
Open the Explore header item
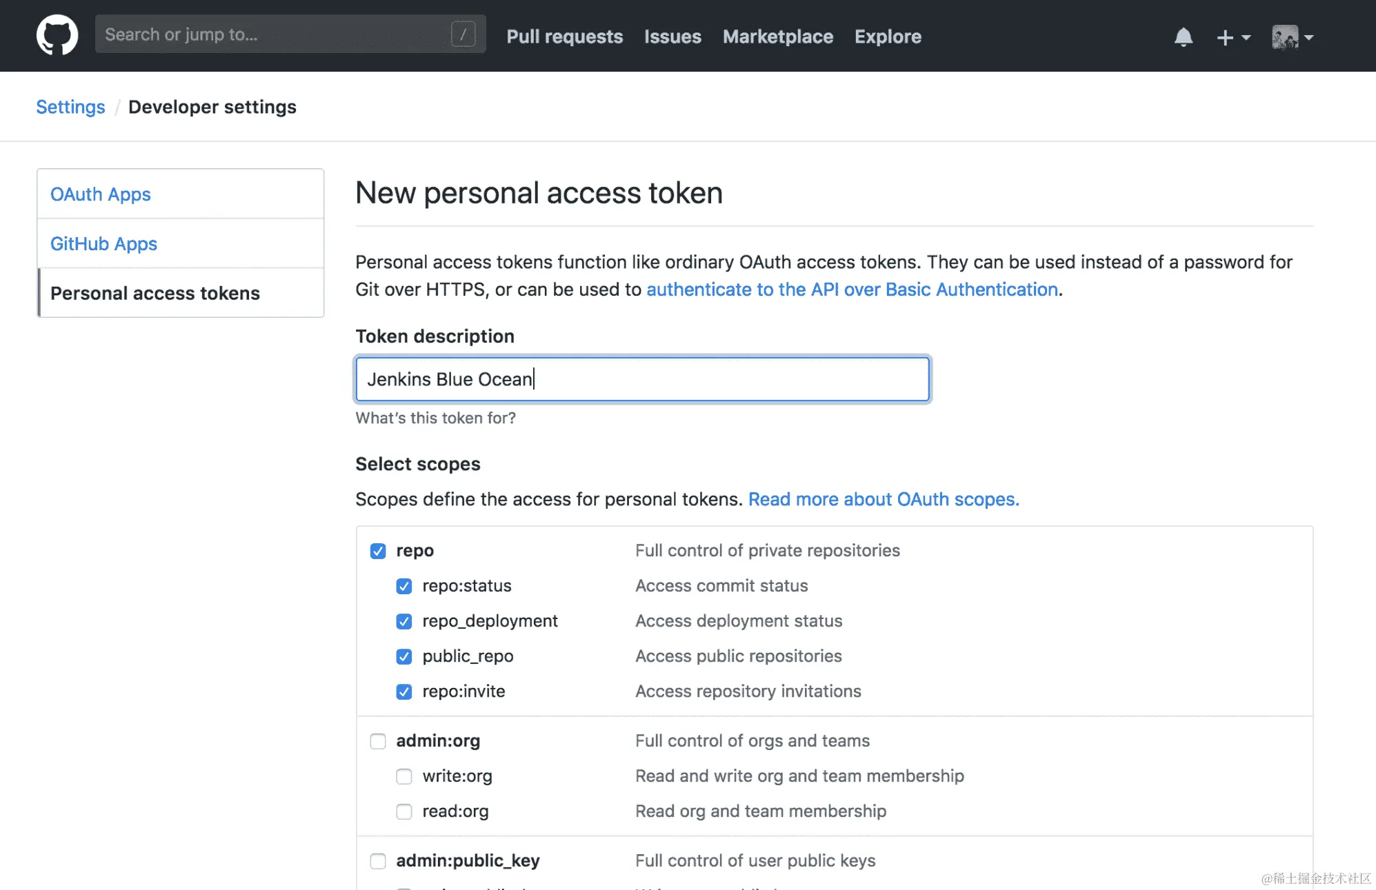(888, 37)
